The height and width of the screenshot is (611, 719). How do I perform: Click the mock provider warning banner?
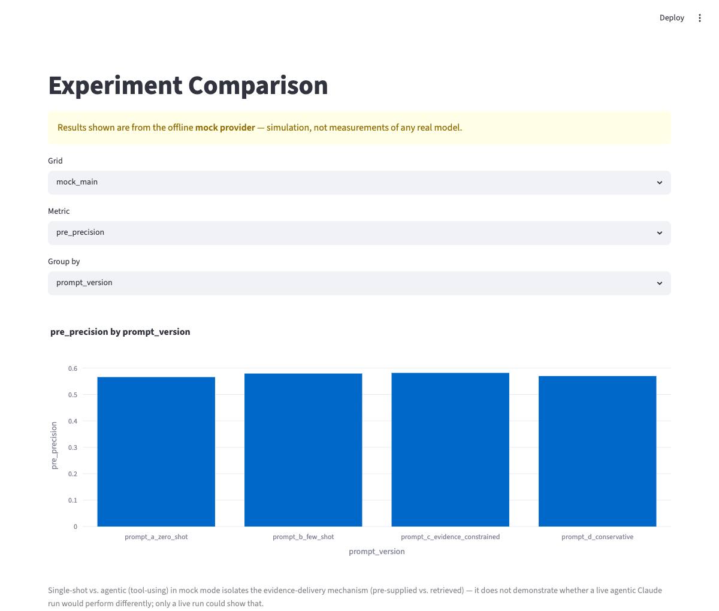359,128
